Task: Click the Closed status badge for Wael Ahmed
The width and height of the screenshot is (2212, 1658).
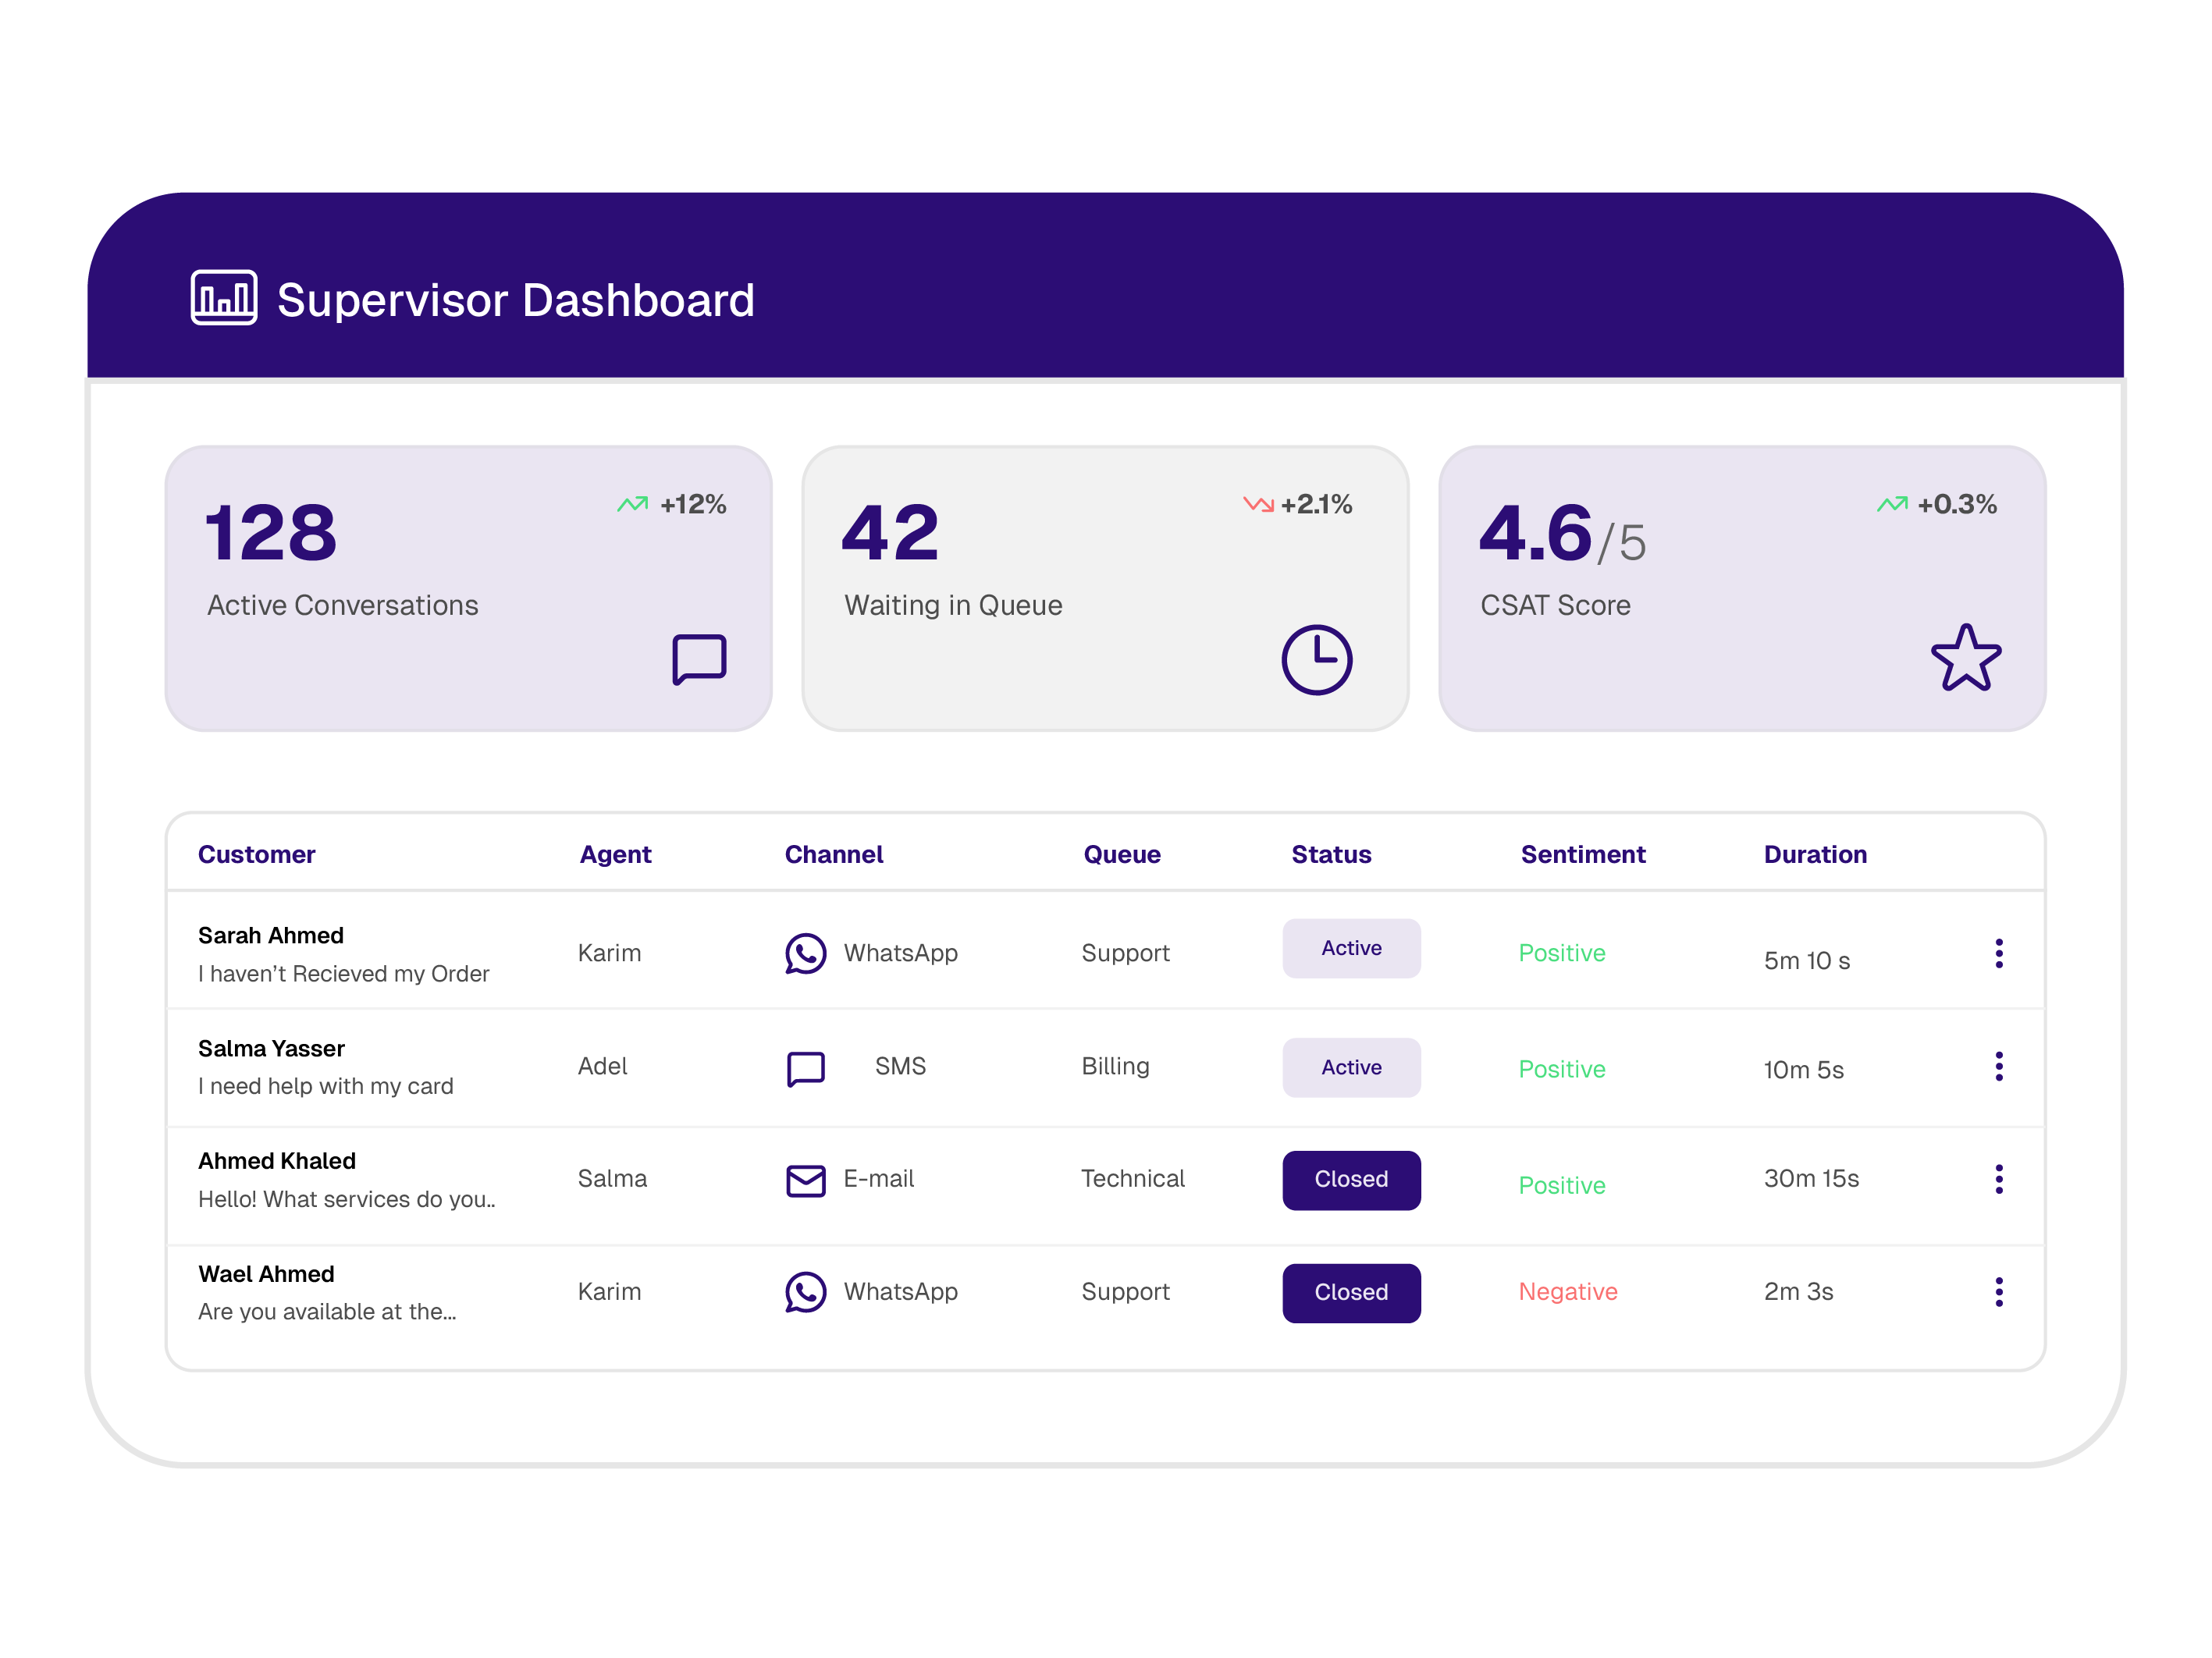Action: [x=1351, y=1293]
